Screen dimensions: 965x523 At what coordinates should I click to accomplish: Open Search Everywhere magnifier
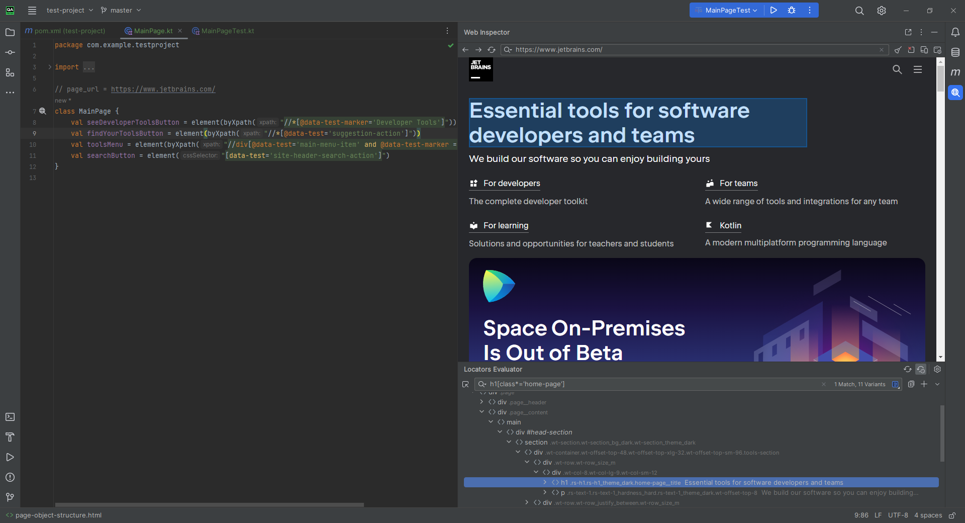coord(859,11)
